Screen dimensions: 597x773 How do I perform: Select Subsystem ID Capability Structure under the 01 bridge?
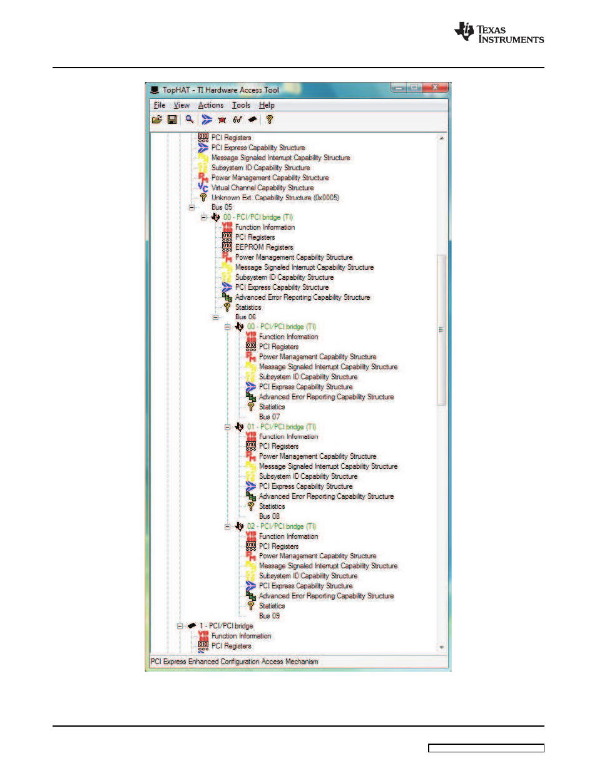[x=308, y=476]
